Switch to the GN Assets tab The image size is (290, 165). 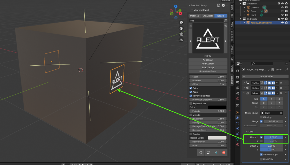(x=208, y=16)
